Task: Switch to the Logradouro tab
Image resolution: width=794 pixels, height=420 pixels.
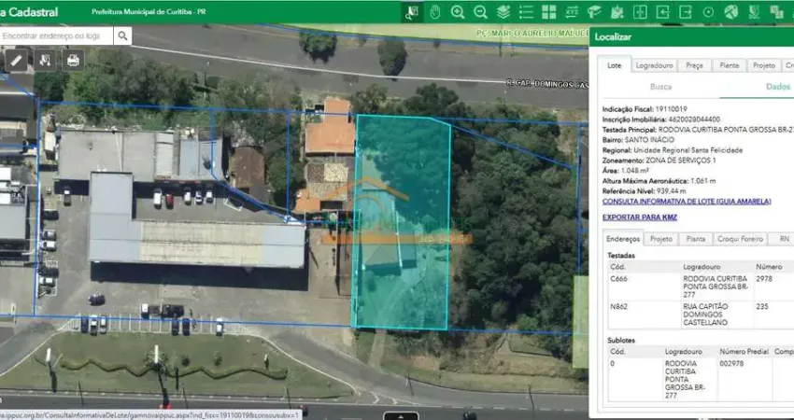Action: tap(654, 65)
